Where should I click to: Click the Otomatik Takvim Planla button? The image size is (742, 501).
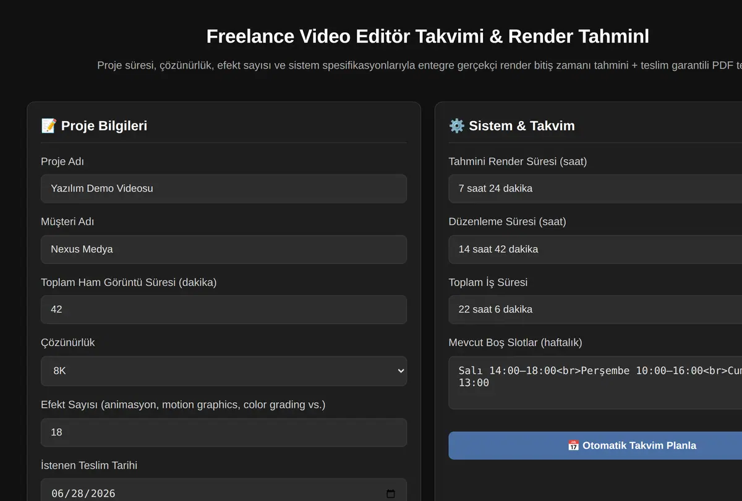pos(595,445)
